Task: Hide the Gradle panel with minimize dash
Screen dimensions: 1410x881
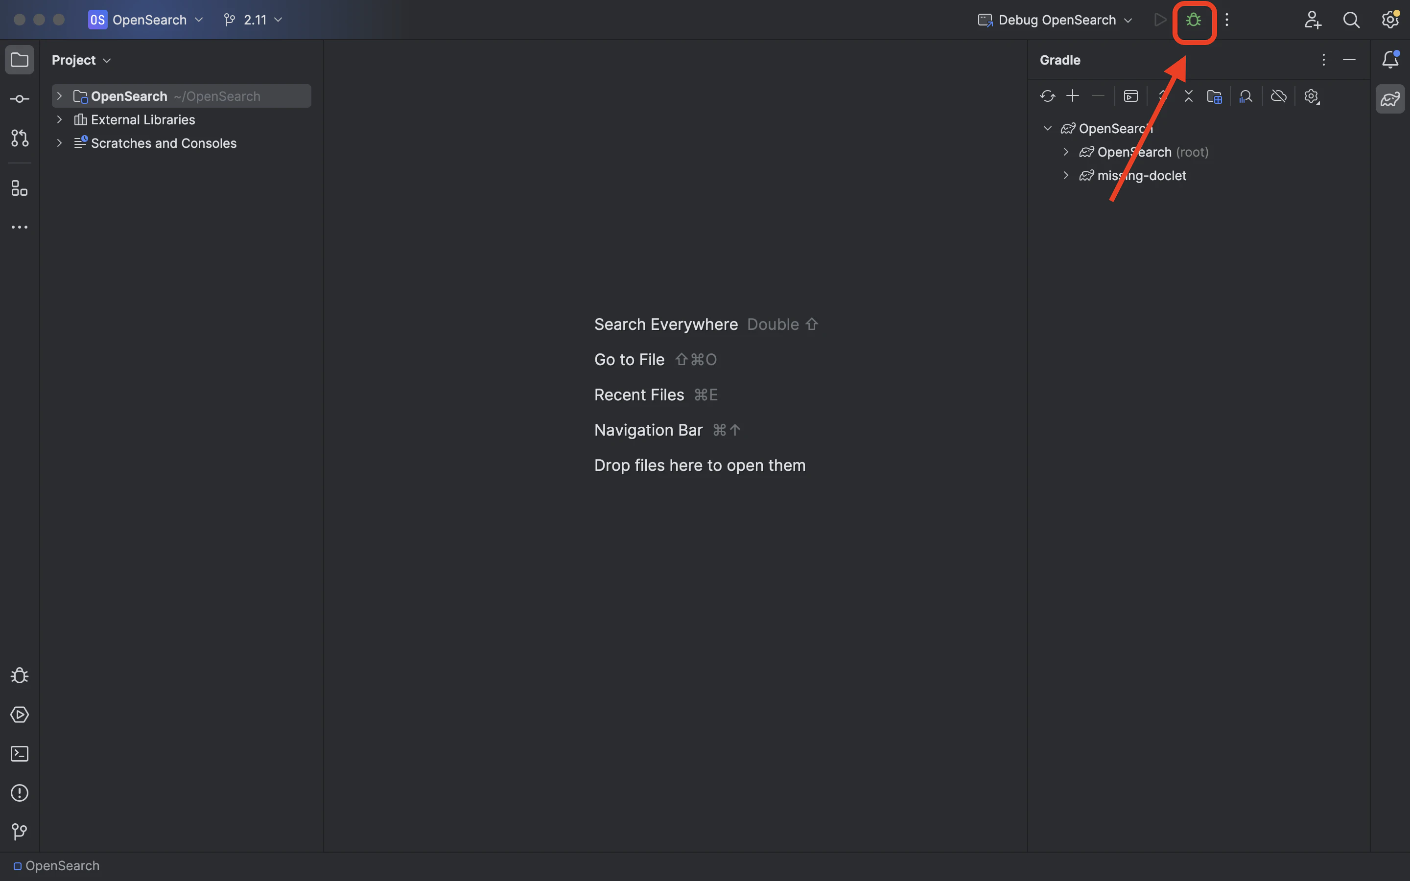Action: [1349, 59]
